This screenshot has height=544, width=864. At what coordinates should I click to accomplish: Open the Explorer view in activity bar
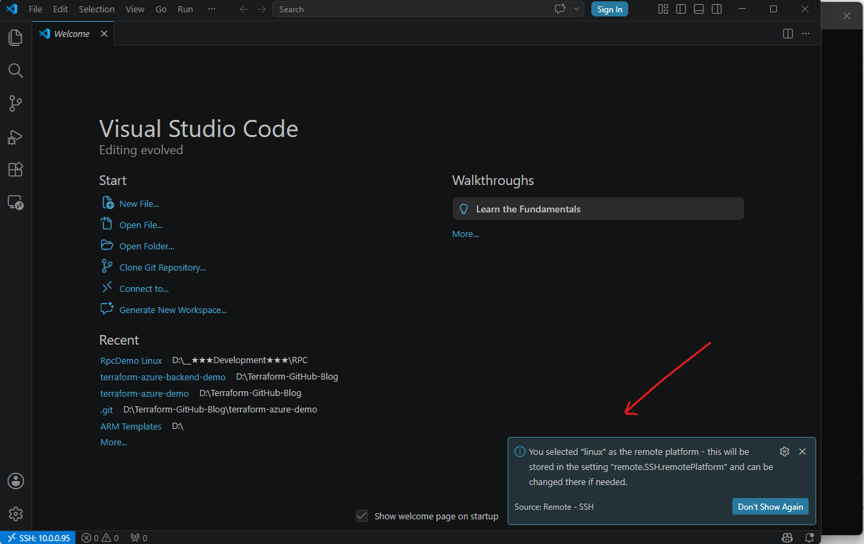point(15,38)
